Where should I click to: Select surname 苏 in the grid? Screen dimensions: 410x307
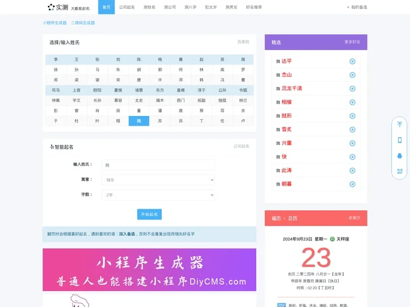[160, 121]
